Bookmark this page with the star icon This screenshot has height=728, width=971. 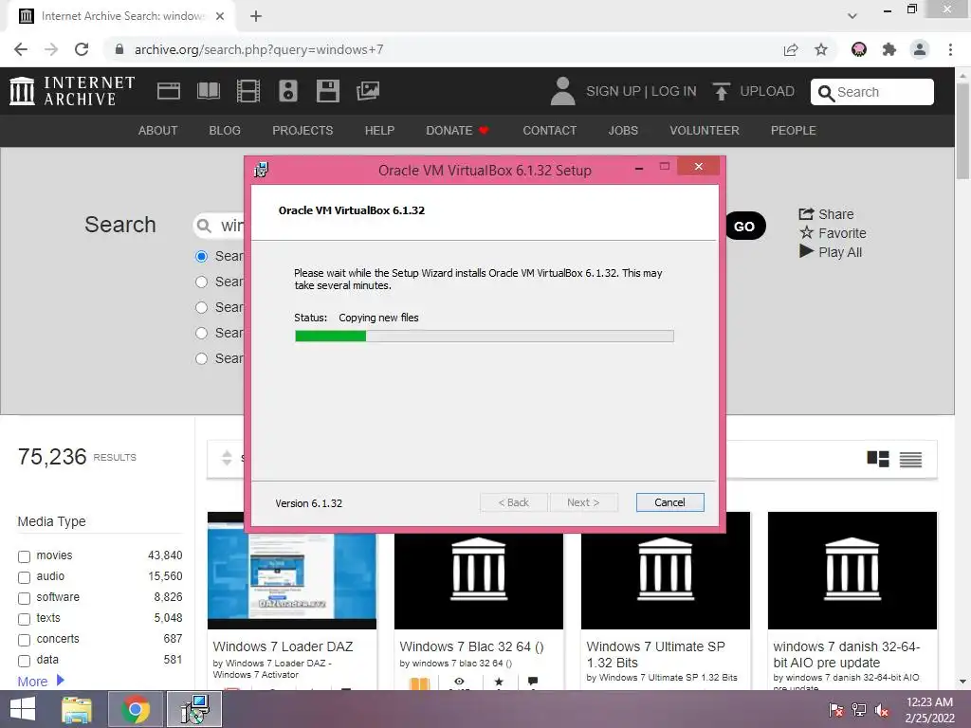point(821,49)
